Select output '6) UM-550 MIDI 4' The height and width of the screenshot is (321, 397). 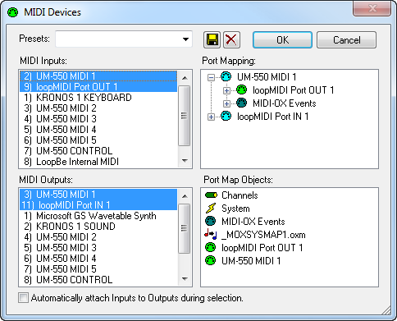98,259
